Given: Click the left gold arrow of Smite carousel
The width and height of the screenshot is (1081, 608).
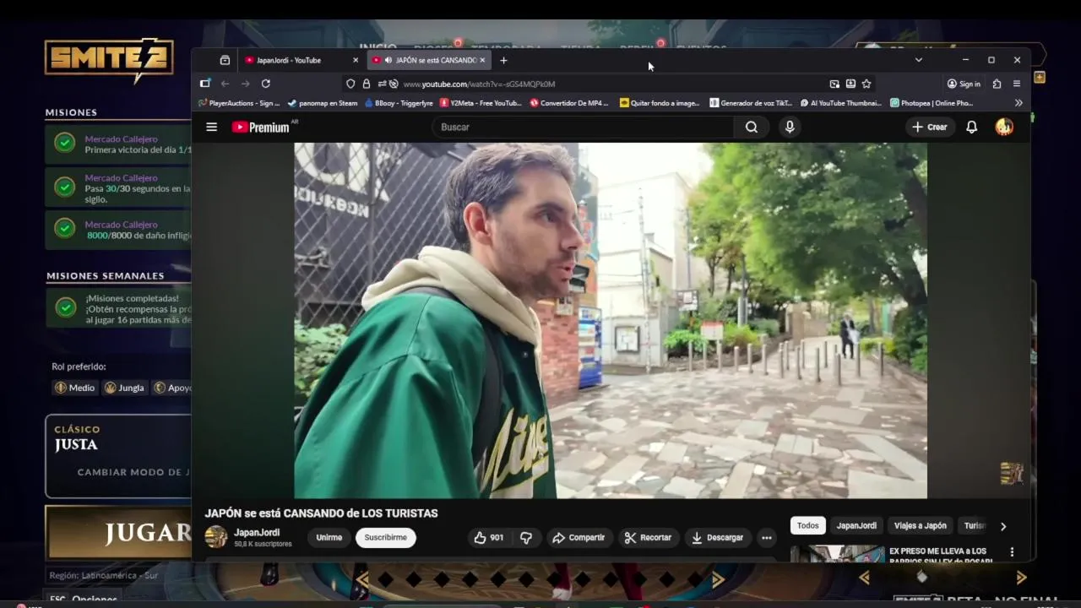Looking at the screenshot, I should [x=362, y=579].
